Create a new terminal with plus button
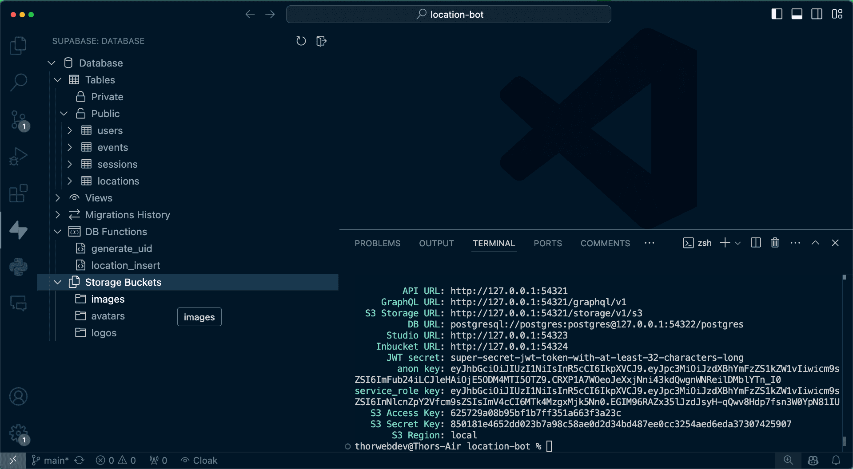853x469 pixels. pyautogui.click(x=725, y=243)
